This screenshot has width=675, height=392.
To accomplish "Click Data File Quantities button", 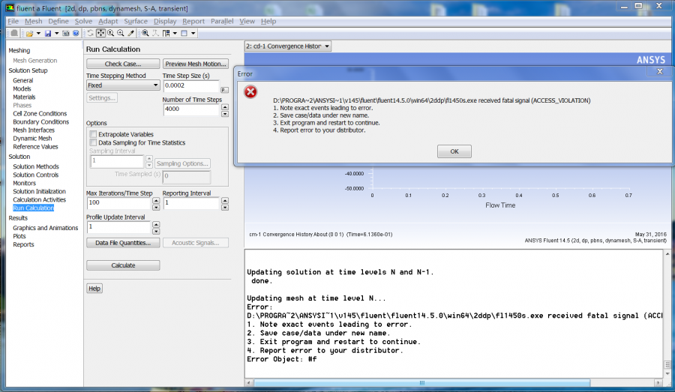I will (123, 243).
